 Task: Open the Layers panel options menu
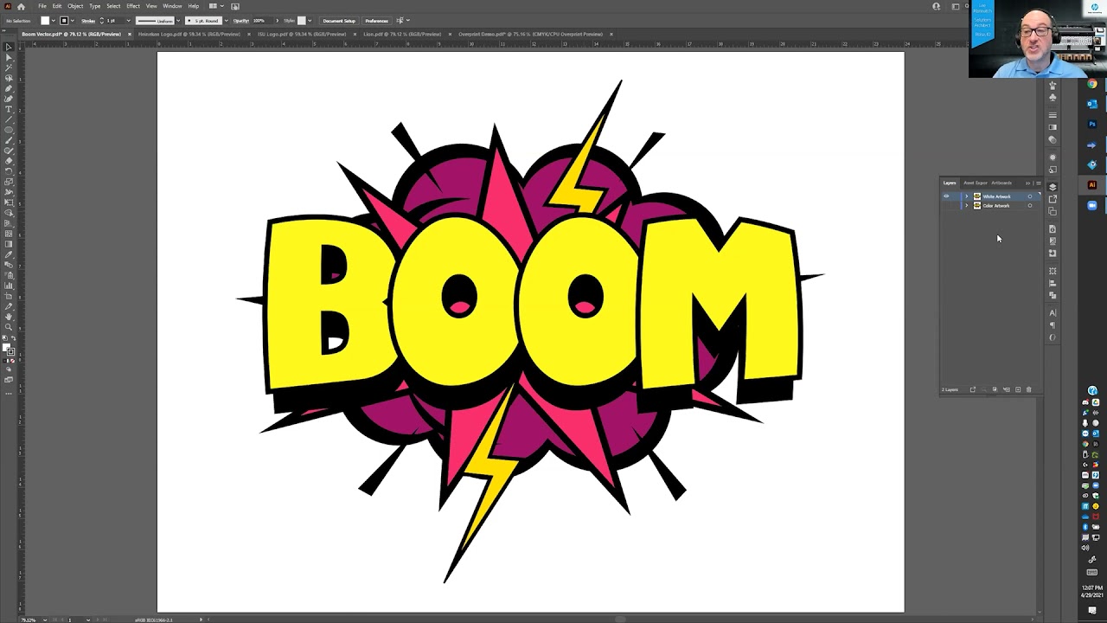(x=1038, y=183)
